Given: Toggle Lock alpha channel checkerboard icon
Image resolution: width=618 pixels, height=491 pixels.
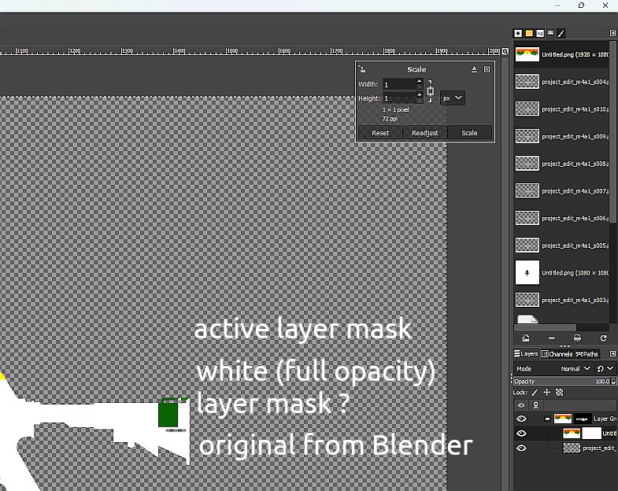Looking at the screenshot, I should [559, 393].
